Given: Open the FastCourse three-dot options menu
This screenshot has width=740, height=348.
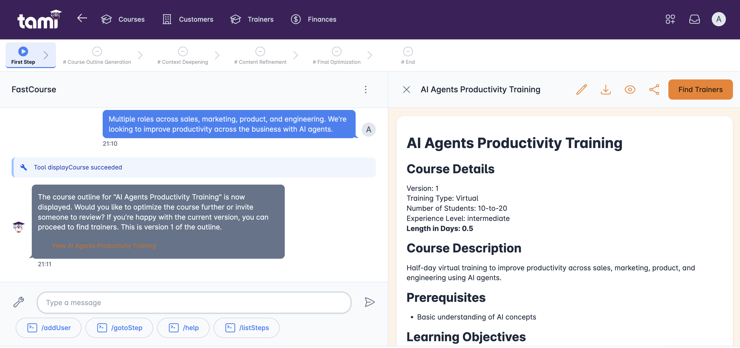Looking at the screenshot, I should pyautogui.click(x=366, y=90).
